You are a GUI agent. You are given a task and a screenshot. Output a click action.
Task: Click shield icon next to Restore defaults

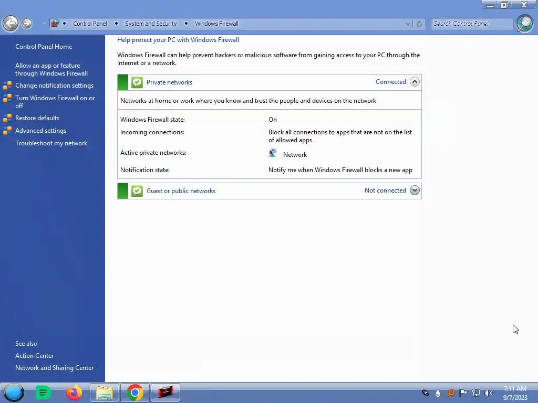click(7, 118)
